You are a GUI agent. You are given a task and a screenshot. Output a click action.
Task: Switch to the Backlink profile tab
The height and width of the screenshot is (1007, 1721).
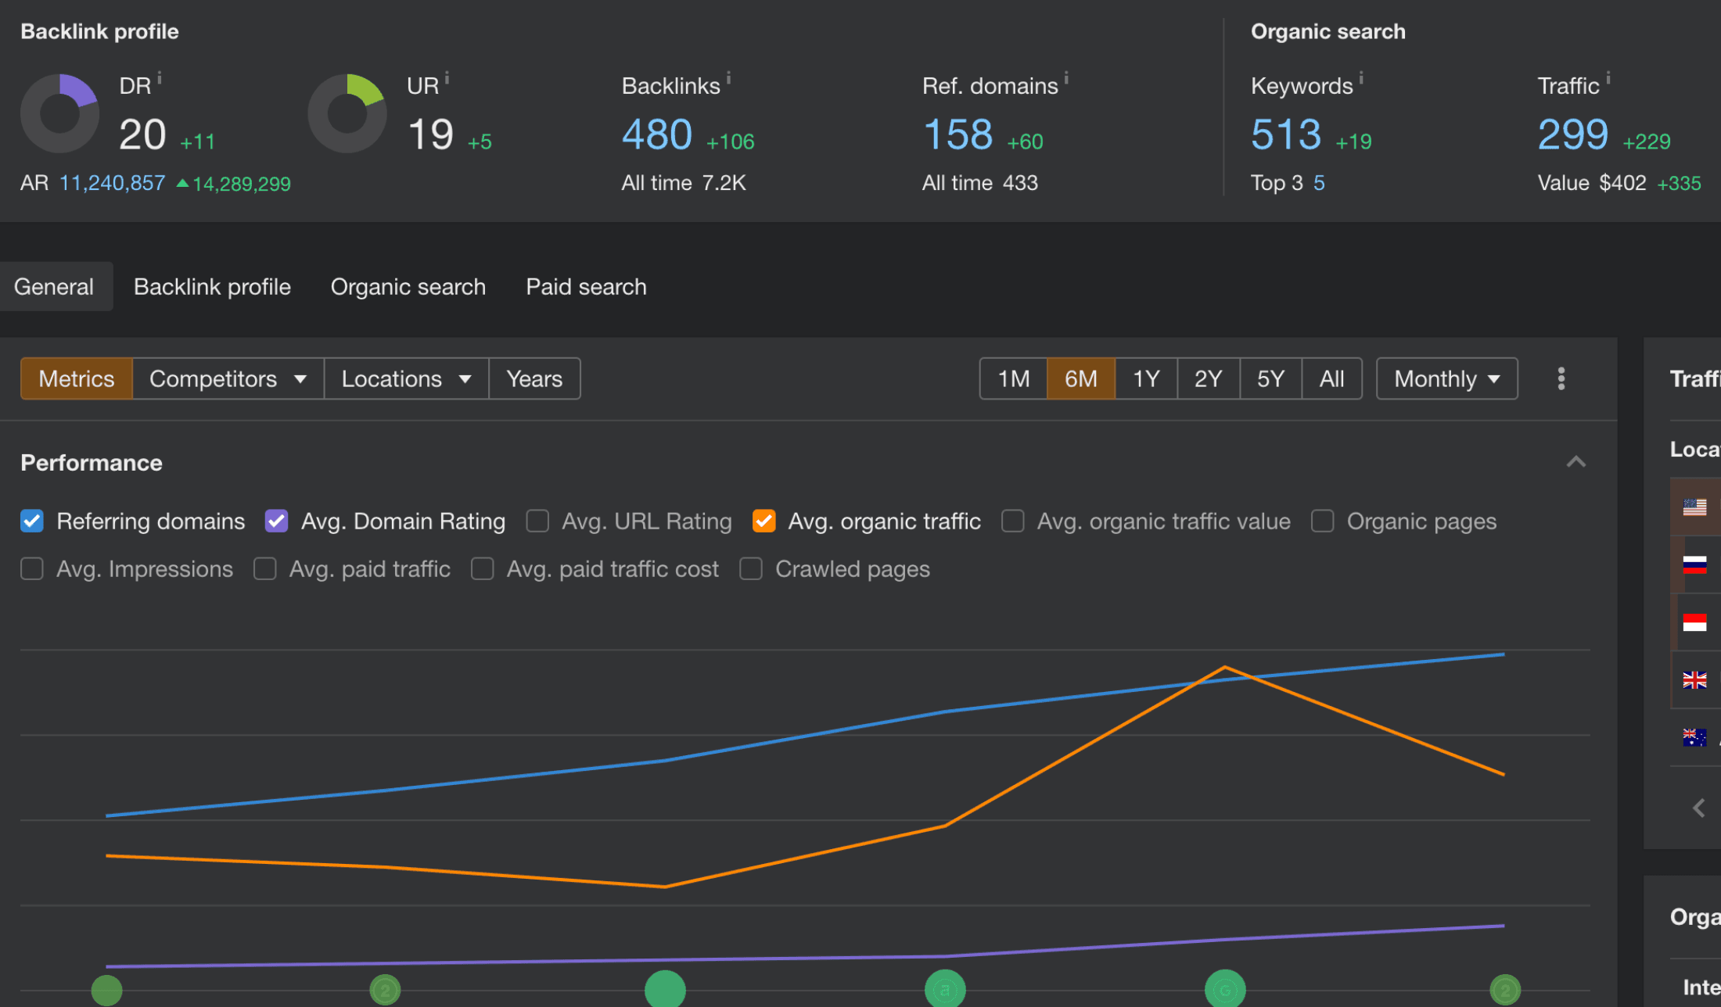212,287
